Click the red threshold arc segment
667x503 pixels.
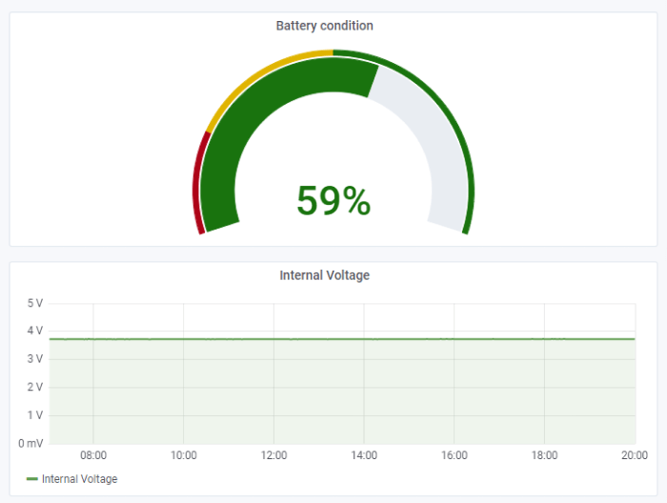196,183
